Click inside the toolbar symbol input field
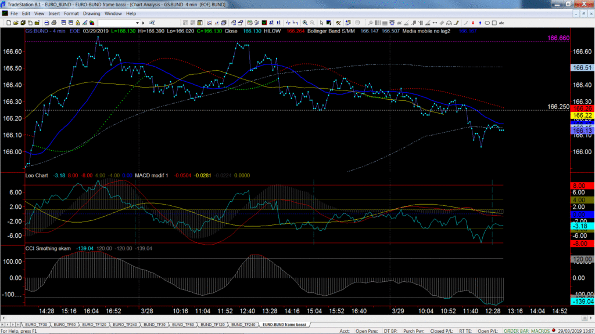Viewport: 595px width, 334px height. (117, 23)
